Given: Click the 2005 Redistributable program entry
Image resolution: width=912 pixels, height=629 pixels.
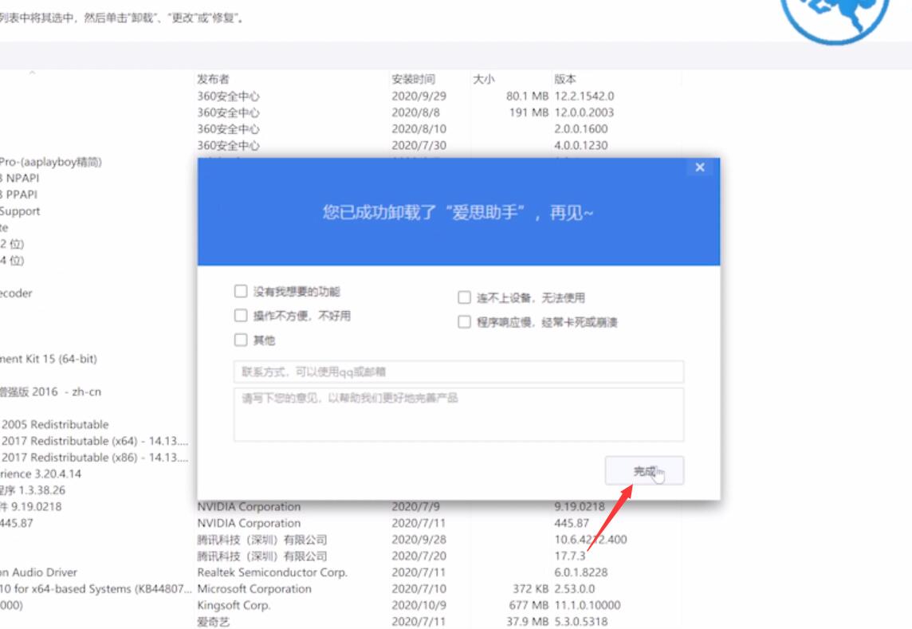Looking at the screenshot, I should pos(55,425).
